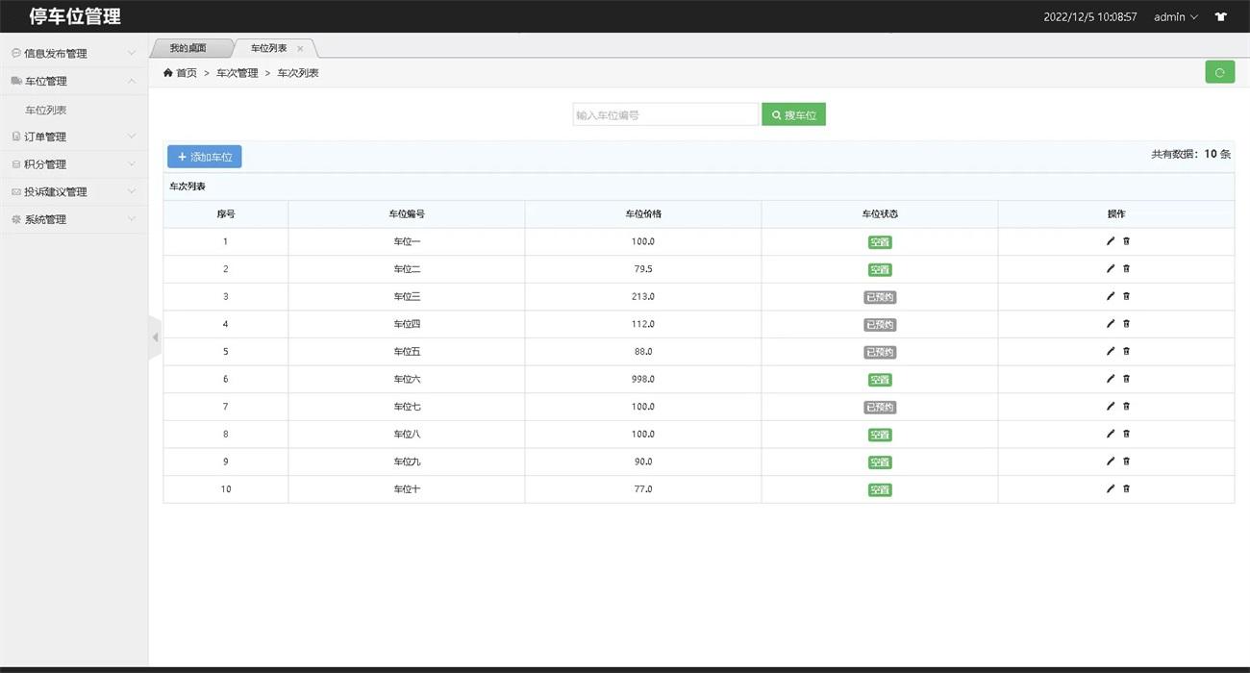Click the home icon in breadcrumb
Screen dimensions: 1250x673
click(x=168, y=73)
